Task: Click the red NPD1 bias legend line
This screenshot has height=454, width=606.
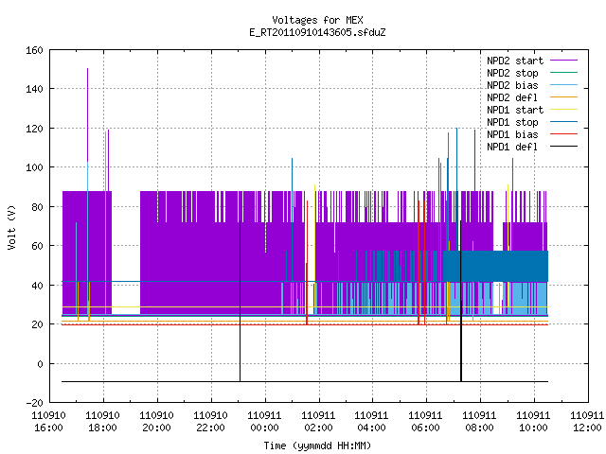Action: click(x=563, y=134)
